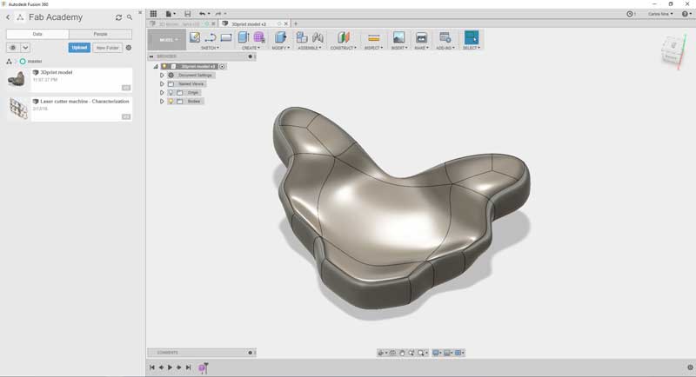Select the Press Pull modify icon
The width and height of the screenshot is (696, 377).
280,37
